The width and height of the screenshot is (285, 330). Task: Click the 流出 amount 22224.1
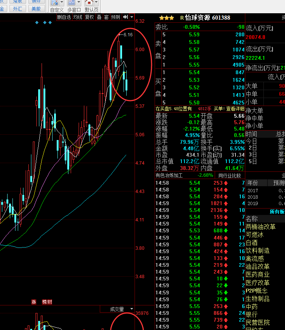tap(256, 58)
